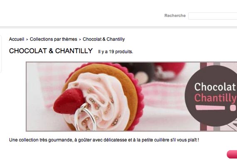Image resolution: width=237 pixels, height=166 pixels.
Task: Click the pink button at bottom right
Action: [232, 154]
